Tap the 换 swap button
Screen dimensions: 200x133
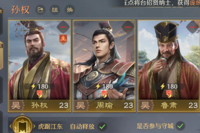coord(70,10)
